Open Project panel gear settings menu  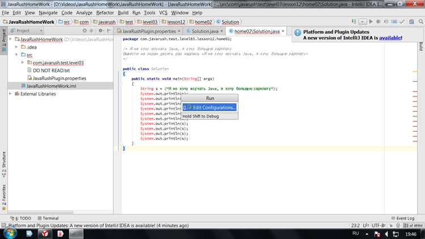click(x=100, y=31)
